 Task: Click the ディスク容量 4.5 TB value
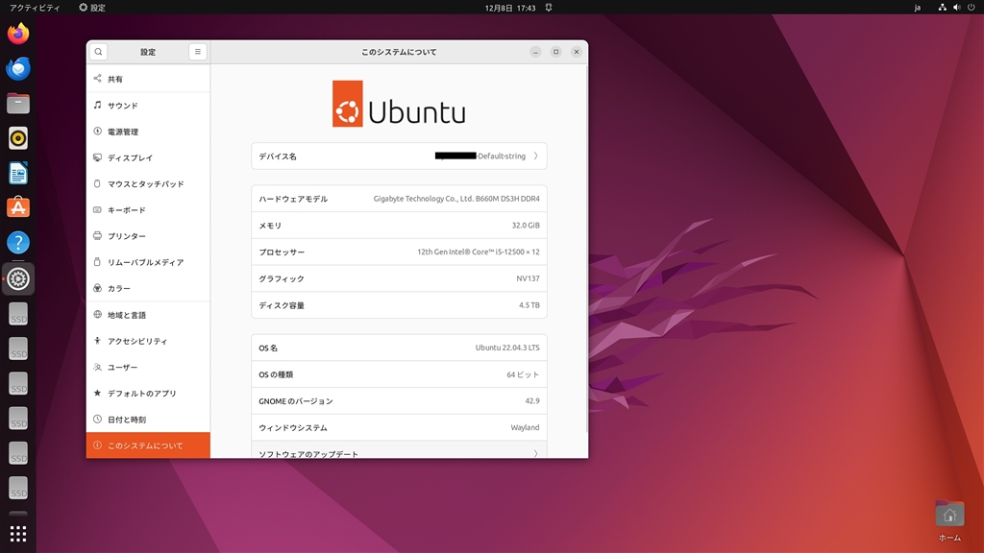point(529,305)
